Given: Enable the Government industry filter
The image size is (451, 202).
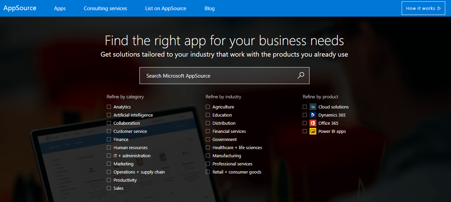Looking at the screenshot, I should tap(207, 139).
